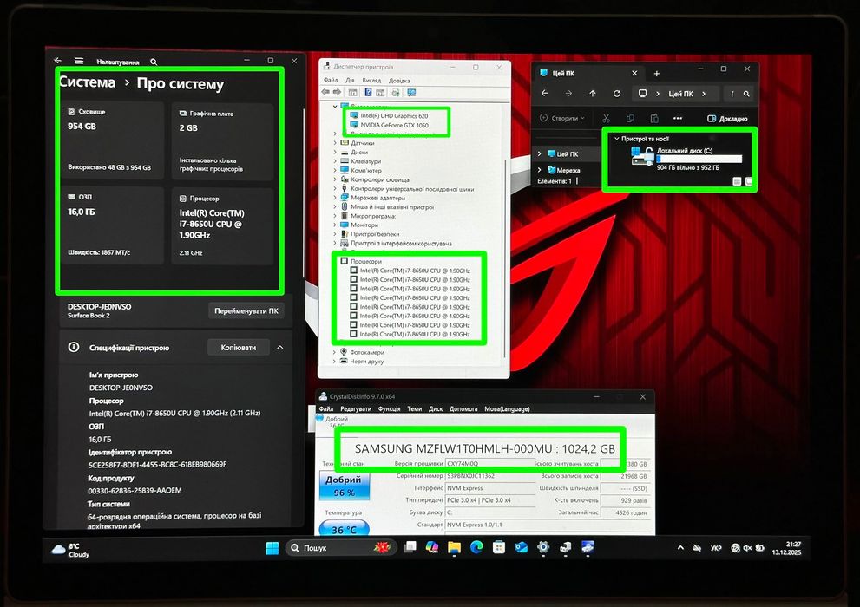Click the Добрий 96 % health status button
Viewport: 860px width, 607px height.
(x=344, y=486)
